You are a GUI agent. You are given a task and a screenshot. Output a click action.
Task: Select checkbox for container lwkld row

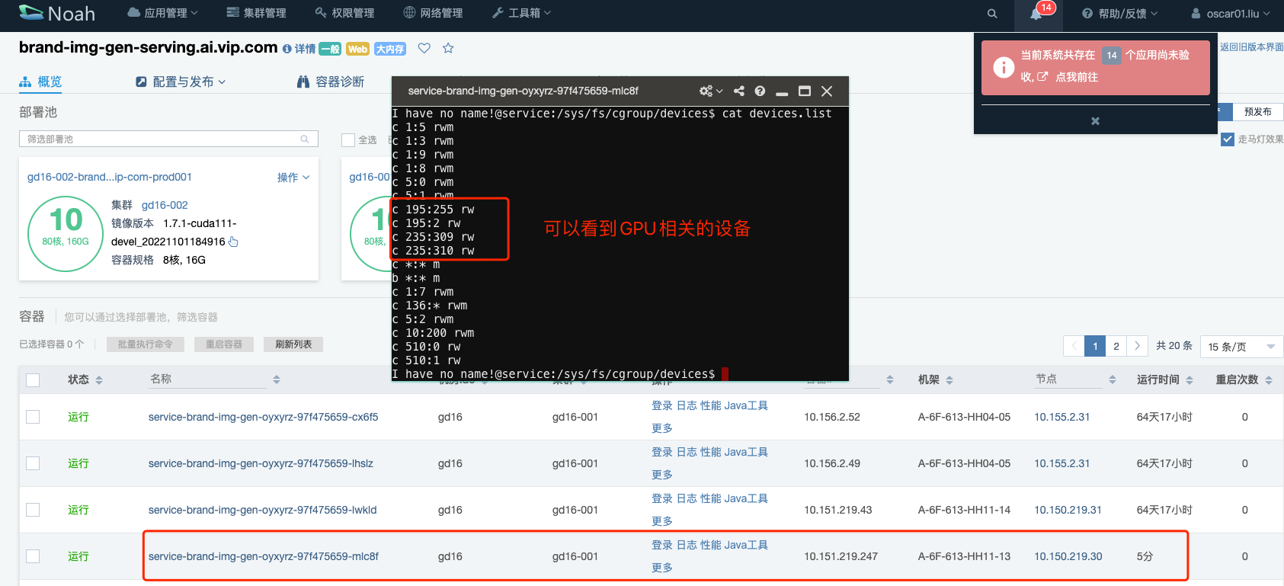click(33, 510)
